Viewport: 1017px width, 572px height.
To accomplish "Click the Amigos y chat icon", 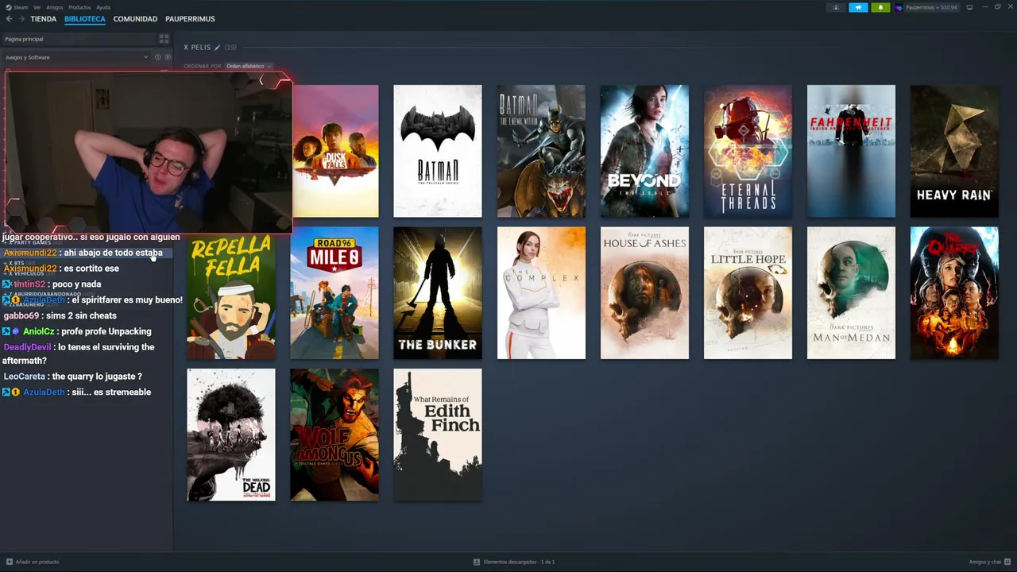I will click(1007, 562).
